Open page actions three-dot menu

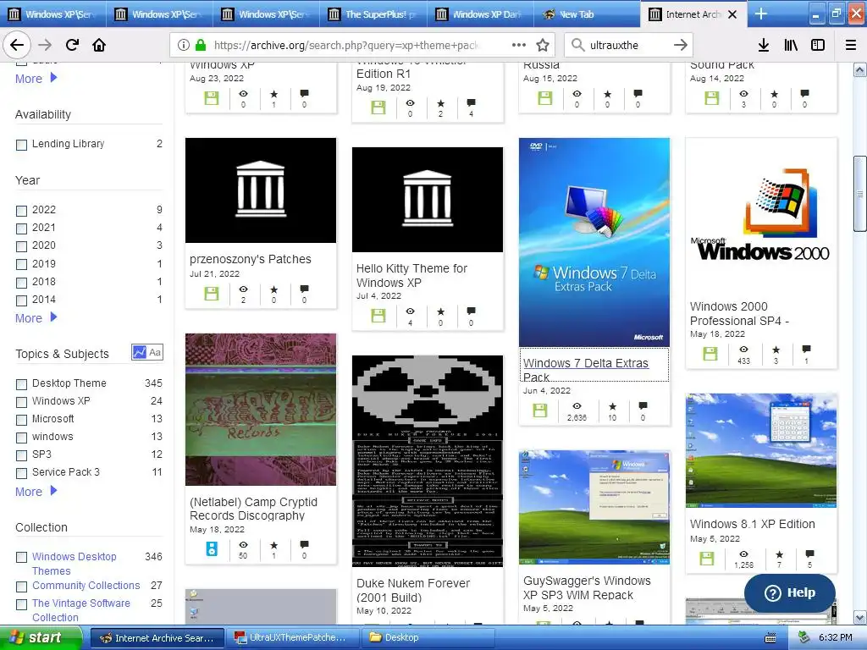pos(519,45)
